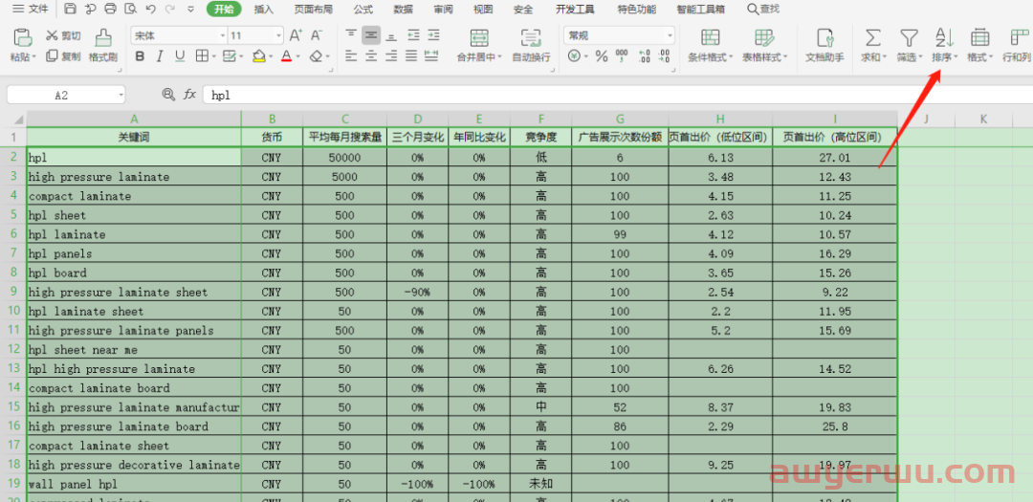The height and width of the screenshot is (502, 1033).
Task: Toggle Bold formatting
Action: pyautogui.click(x=140, y=56)
